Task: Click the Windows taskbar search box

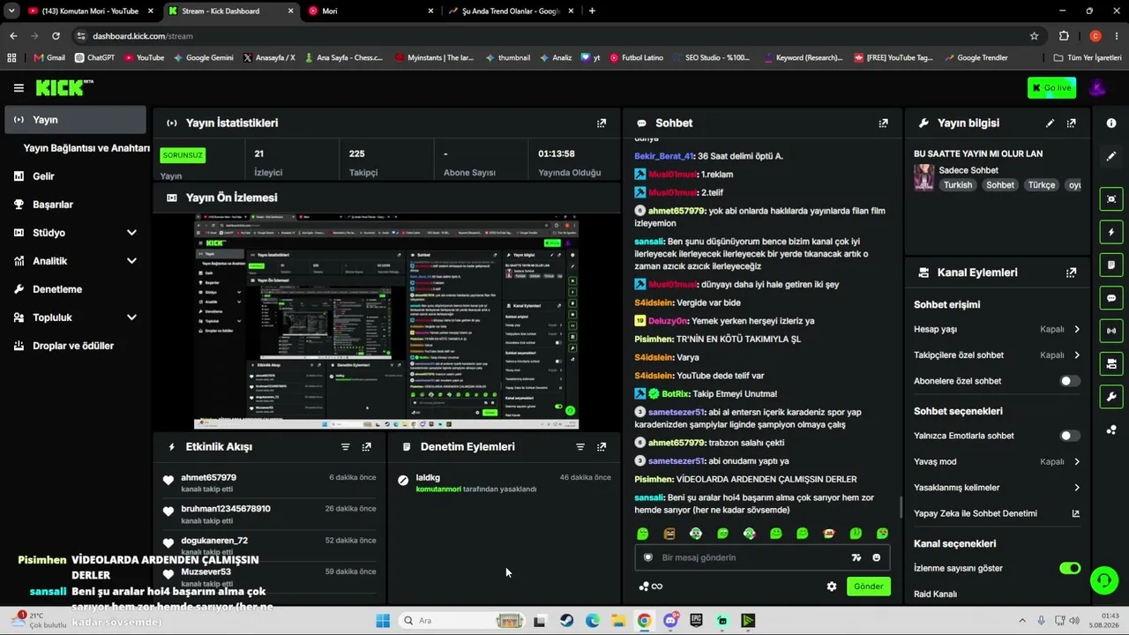Action: pyautogui.click(x=460, y=621)
